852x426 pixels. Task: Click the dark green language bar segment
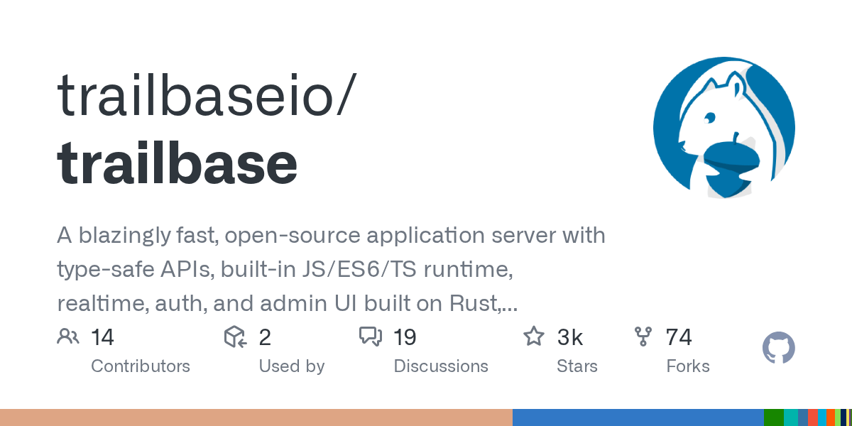774,417
